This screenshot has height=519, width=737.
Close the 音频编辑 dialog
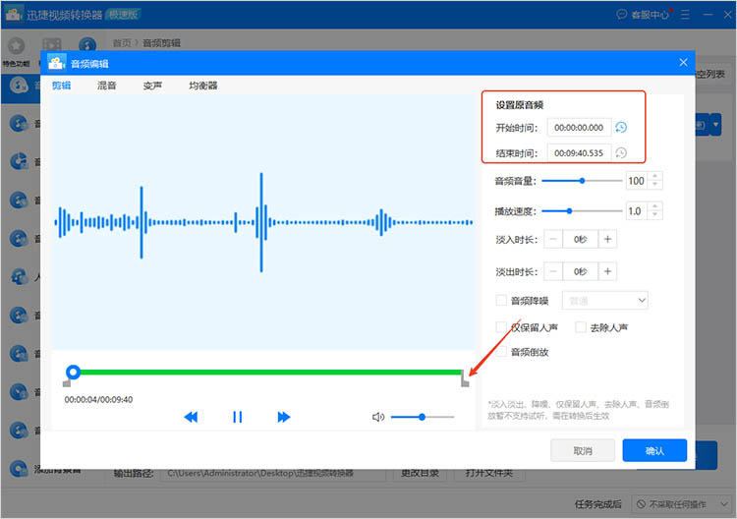pyautogui.click(x=683, y=63)
